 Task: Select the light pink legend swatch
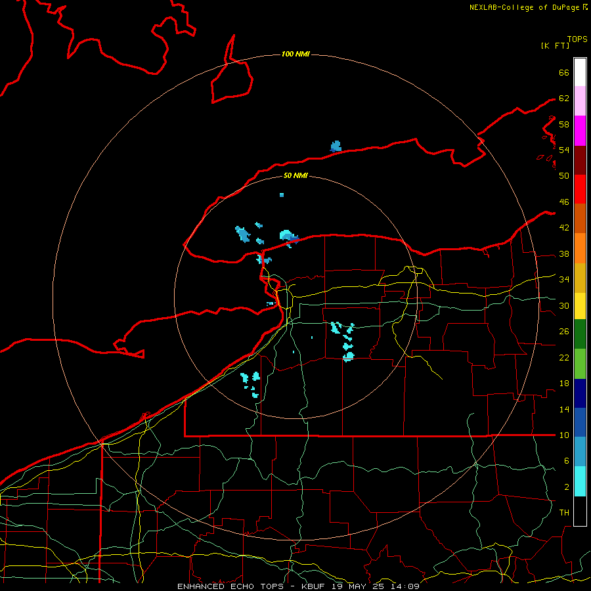(x=580, y=101)
